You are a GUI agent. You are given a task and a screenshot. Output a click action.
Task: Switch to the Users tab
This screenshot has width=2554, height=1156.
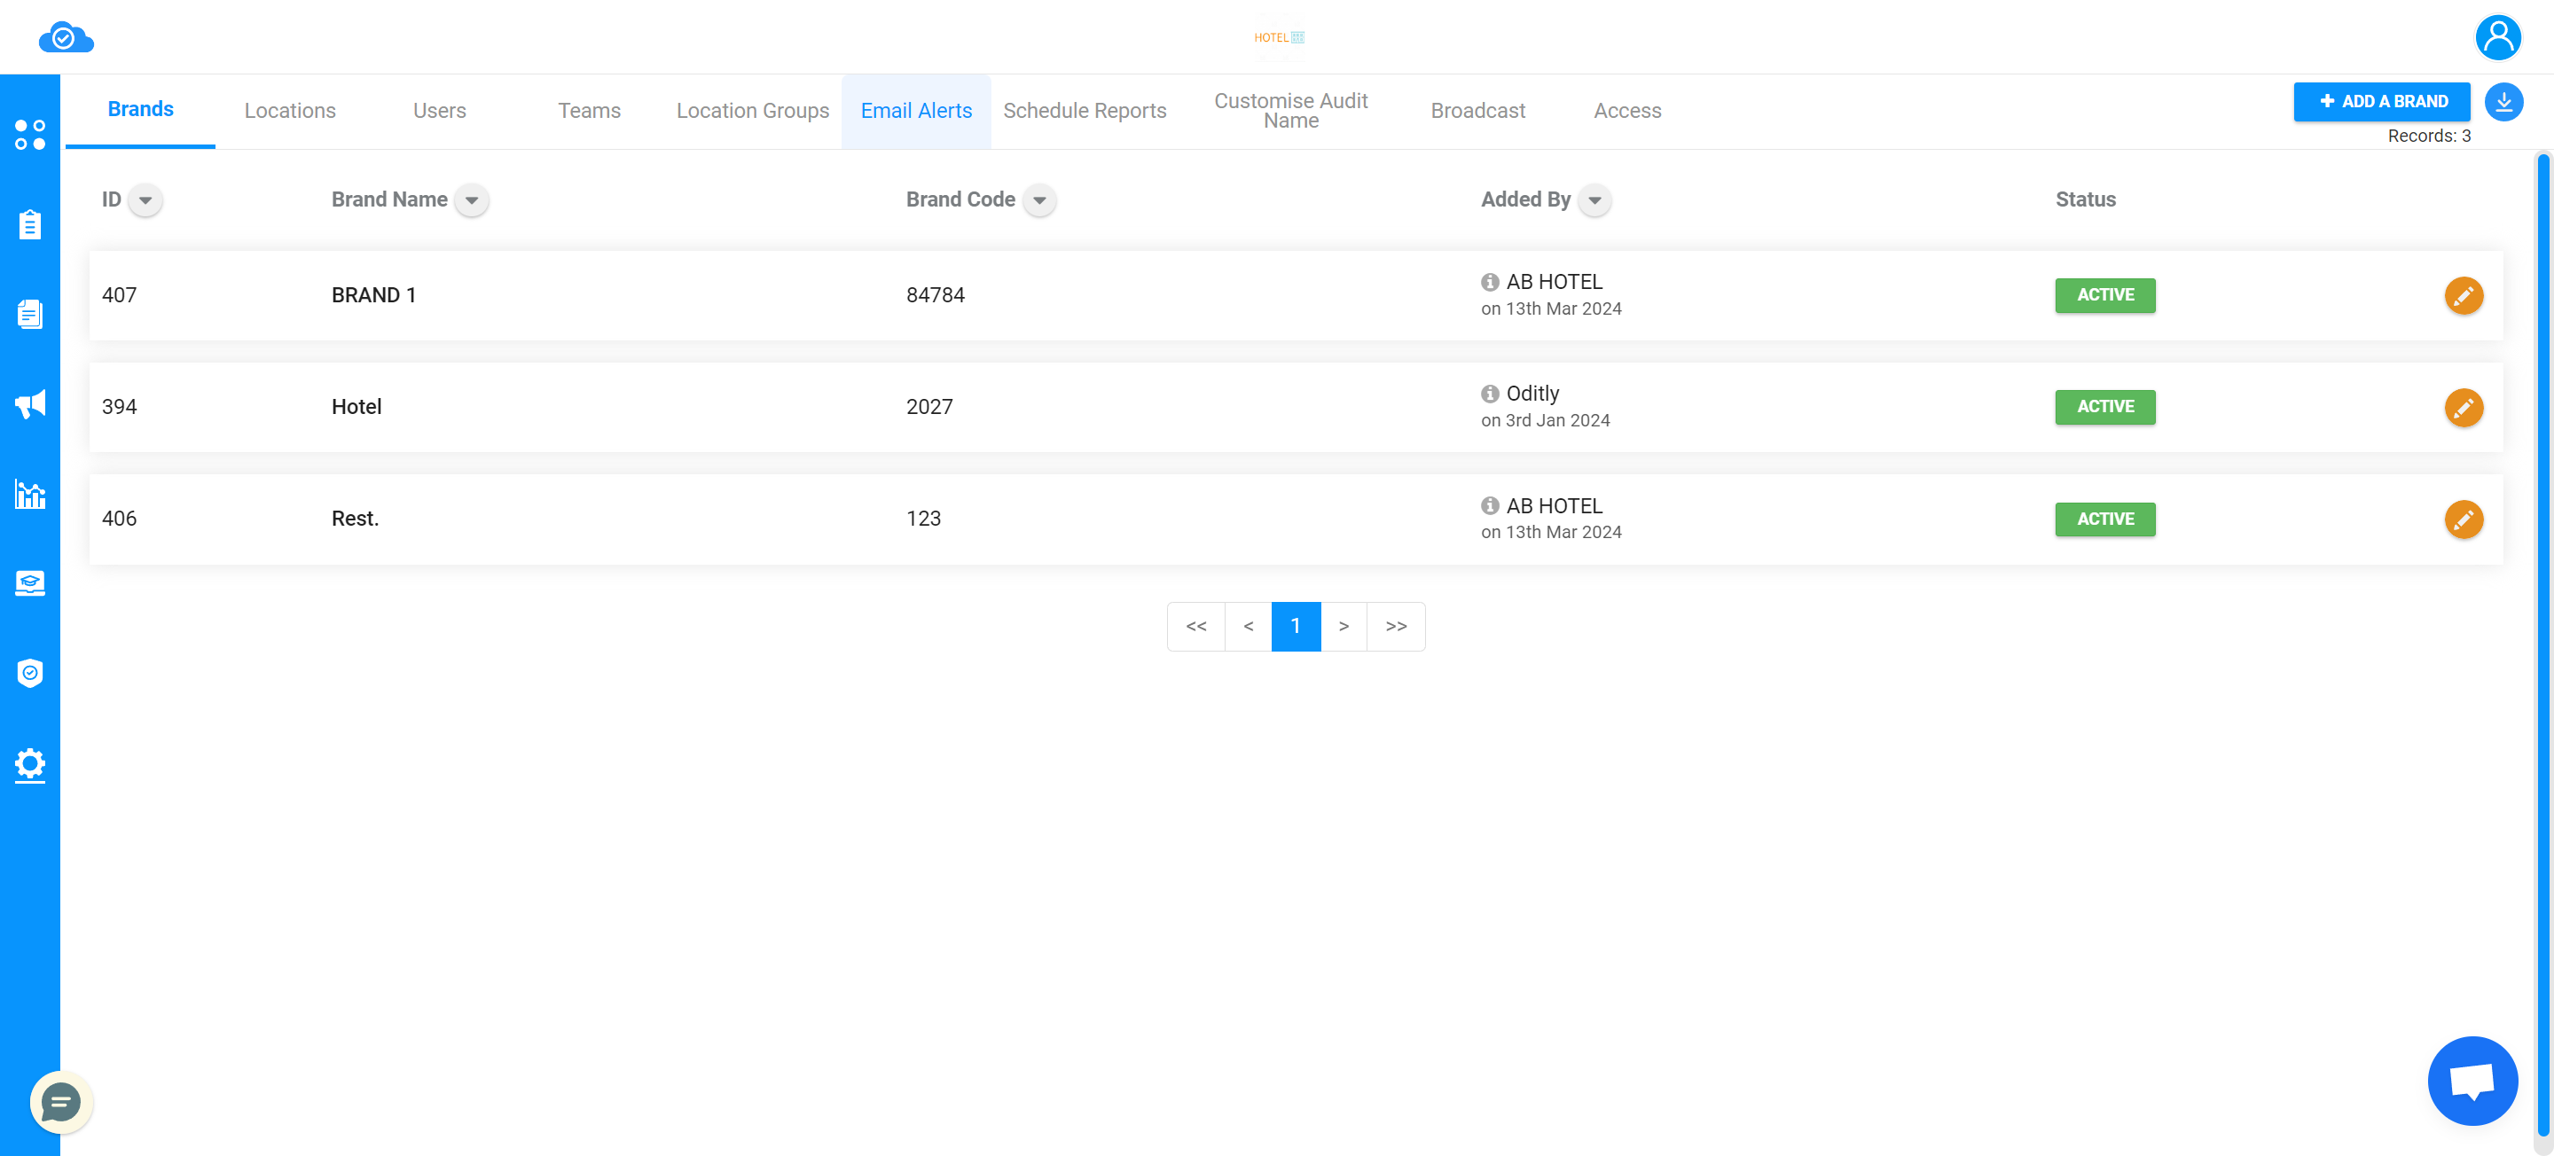[x=439, y=111]
